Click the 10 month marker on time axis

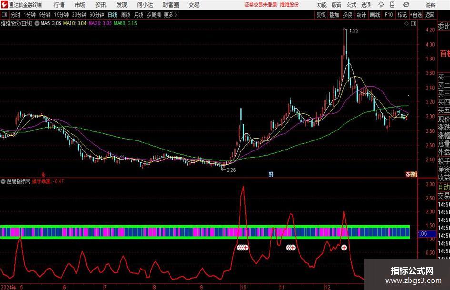[243, 287]
